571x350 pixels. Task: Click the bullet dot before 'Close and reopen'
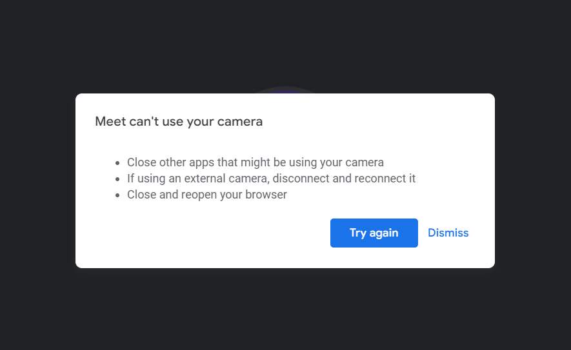[117, 195]
